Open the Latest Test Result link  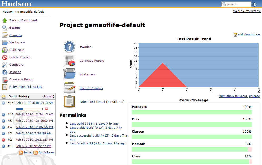[x=93, y=102]
